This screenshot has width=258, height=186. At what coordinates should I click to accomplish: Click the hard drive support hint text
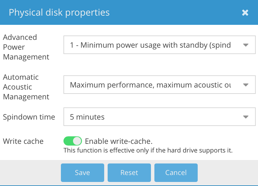pyautogui.click(x=148, y=150)
